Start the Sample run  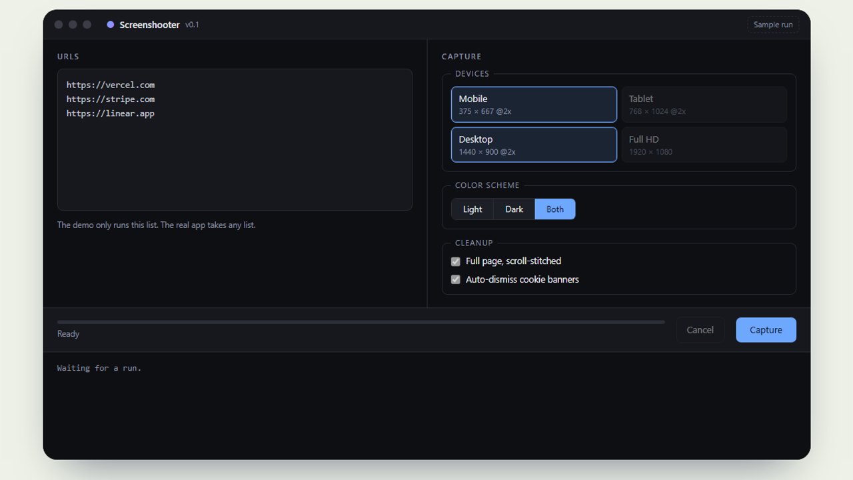773,25
